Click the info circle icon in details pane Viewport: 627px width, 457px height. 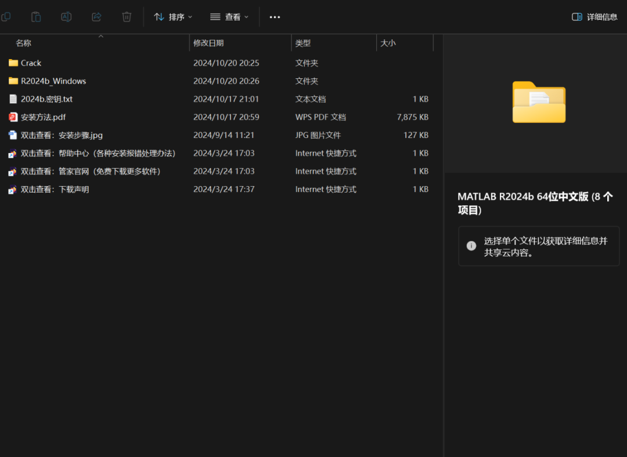point(471,246)
